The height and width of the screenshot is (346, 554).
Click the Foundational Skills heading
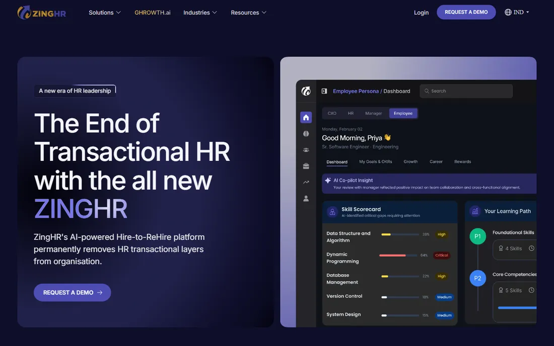coord(513,232)
